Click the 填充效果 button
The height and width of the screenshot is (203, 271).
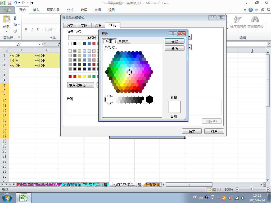pos(80,85)
